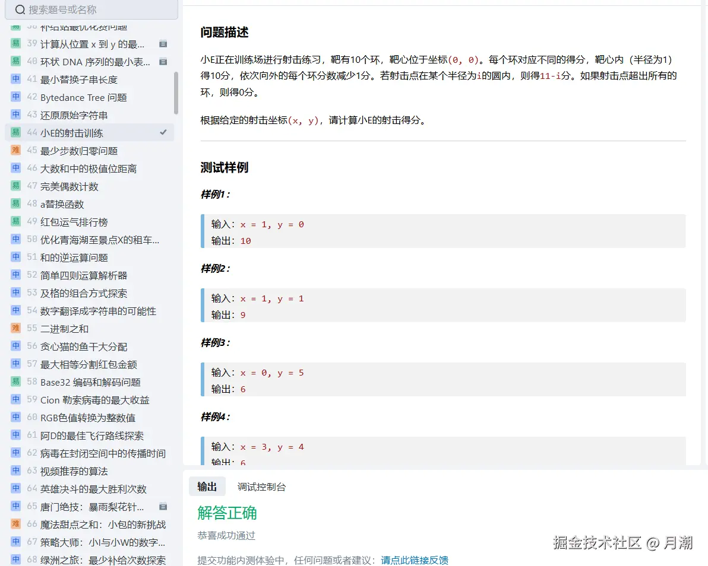The width and height of the screenshot is (708, 566).
Task: Switch to the 调试控制台 tab
Action: [261, 486]
